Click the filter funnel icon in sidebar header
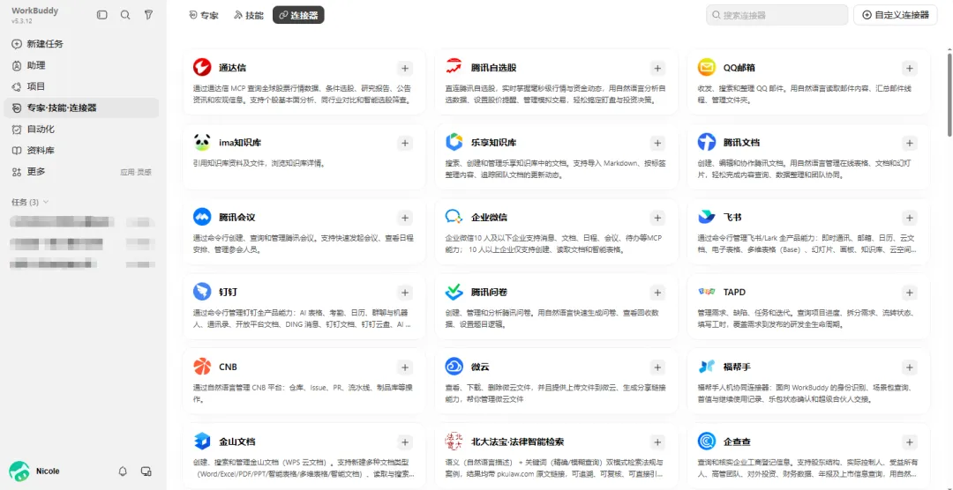953x490 pixels. 148,15
